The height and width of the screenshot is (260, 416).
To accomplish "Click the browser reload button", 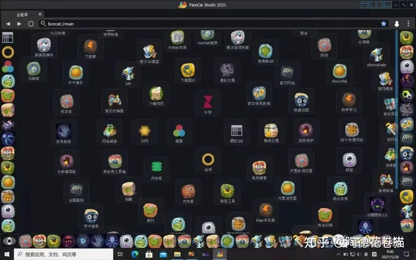I will pyautogui.click(x=30, y=24).
